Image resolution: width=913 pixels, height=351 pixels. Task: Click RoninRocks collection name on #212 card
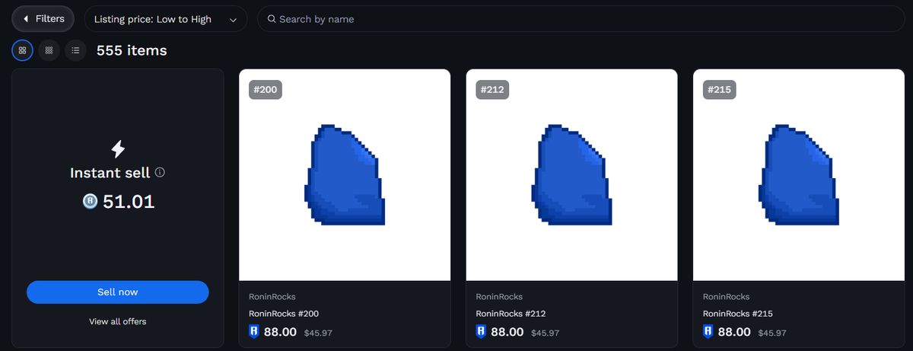499,297
